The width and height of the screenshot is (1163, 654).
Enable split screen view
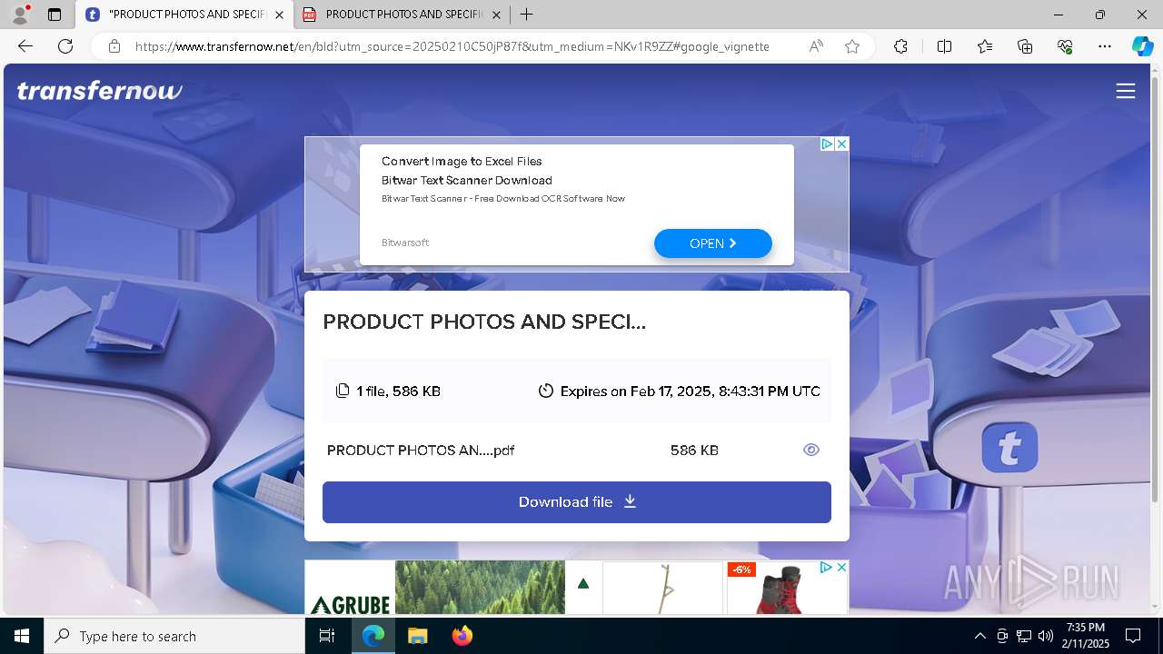pos(944,46)
